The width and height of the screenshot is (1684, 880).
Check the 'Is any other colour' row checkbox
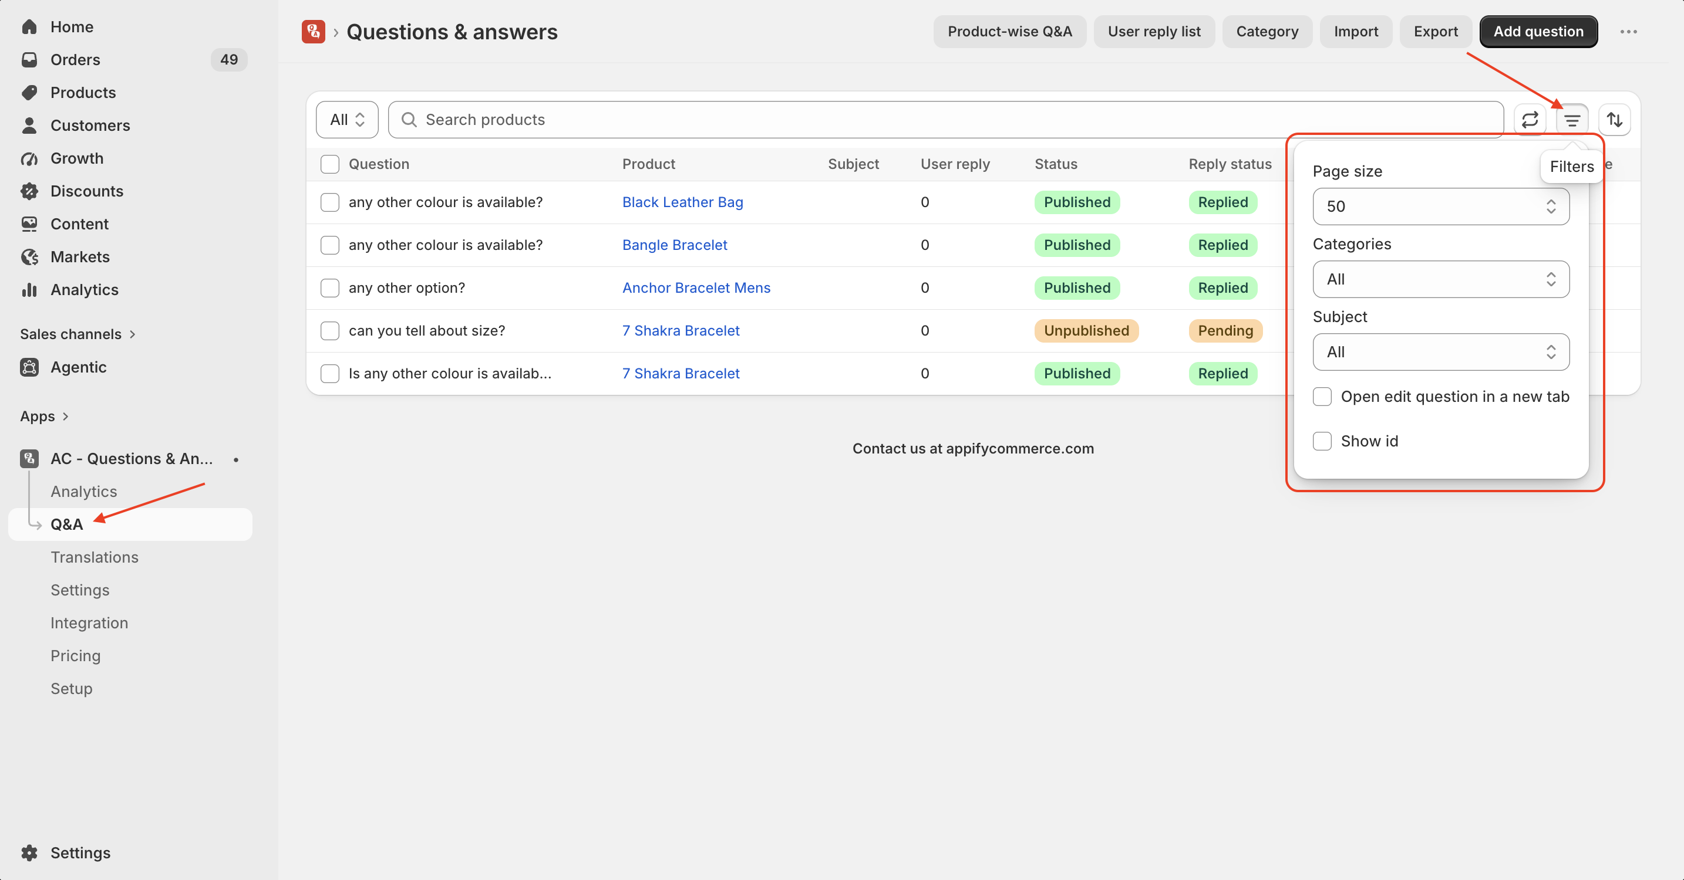(x=330, y=374)
